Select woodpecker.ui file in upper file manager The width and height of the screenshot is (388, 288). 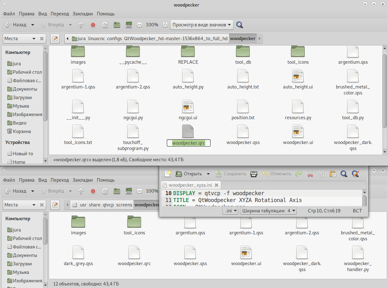click(x=298, y=135)
